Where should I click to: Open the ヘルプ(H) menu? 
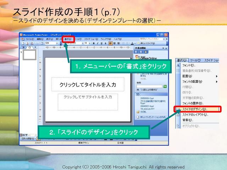[x=117, y=39]
